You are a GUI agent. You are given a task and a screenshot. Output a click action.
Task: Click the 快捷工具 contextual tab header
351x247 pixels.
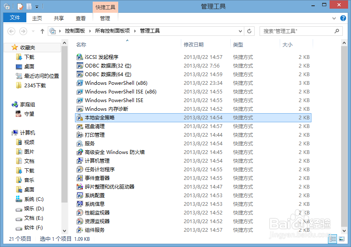pyautogui.click(x=105, y=7)
